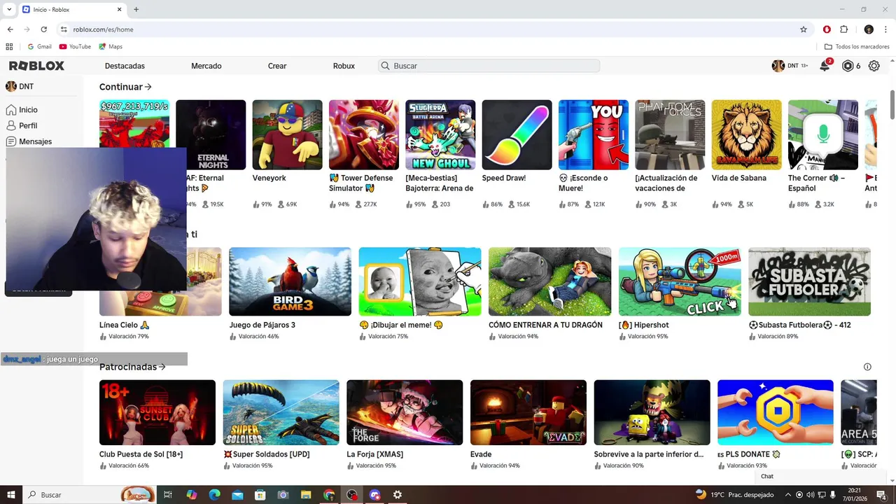Click the Inicio home icon in sidebar
The height and width of the screenshot is (504, 896).
[11, 110]
